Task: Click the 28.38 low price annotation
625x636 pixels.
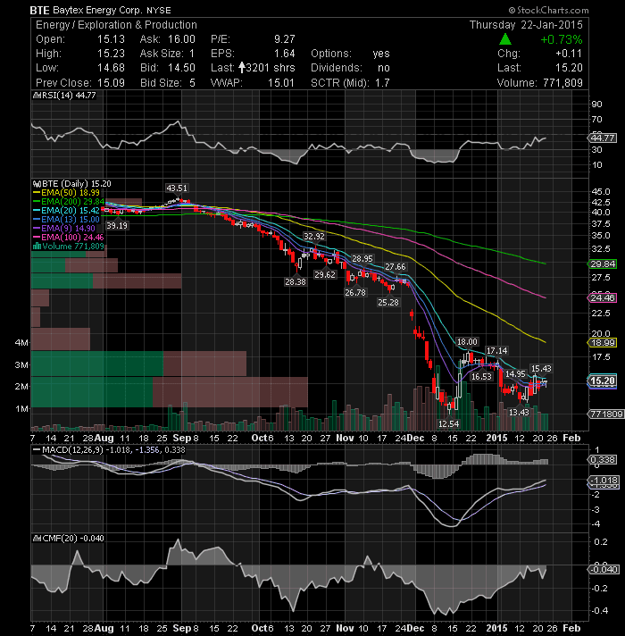Action: tap(295, 282)
